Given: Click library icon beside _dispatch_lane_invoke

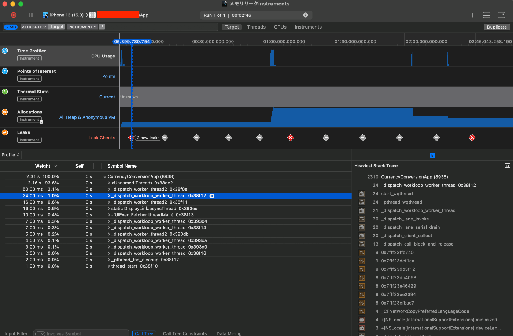Looking at the screenshot, I should point(362,219).
